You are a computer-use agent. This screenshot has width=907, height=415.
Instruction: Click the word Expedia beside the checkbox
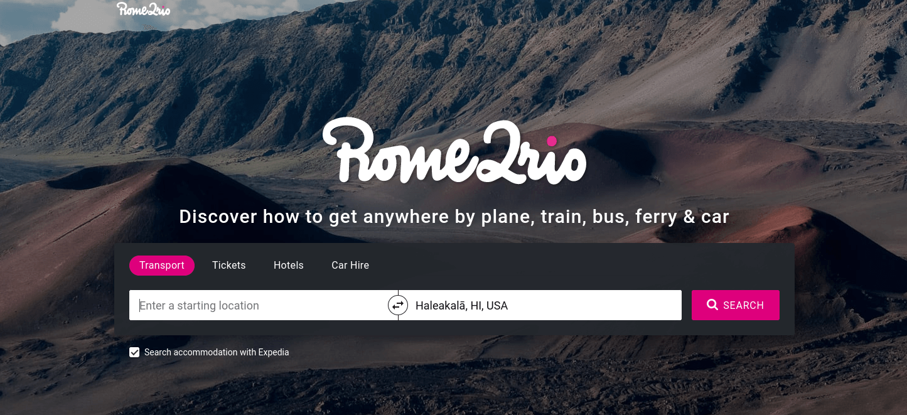click(x=269, y=352)
